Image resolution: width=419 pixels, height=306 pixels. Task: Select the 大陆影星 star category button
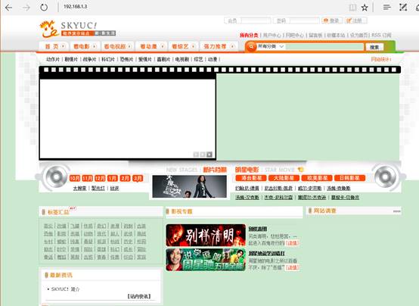click(x=284, y=178)
